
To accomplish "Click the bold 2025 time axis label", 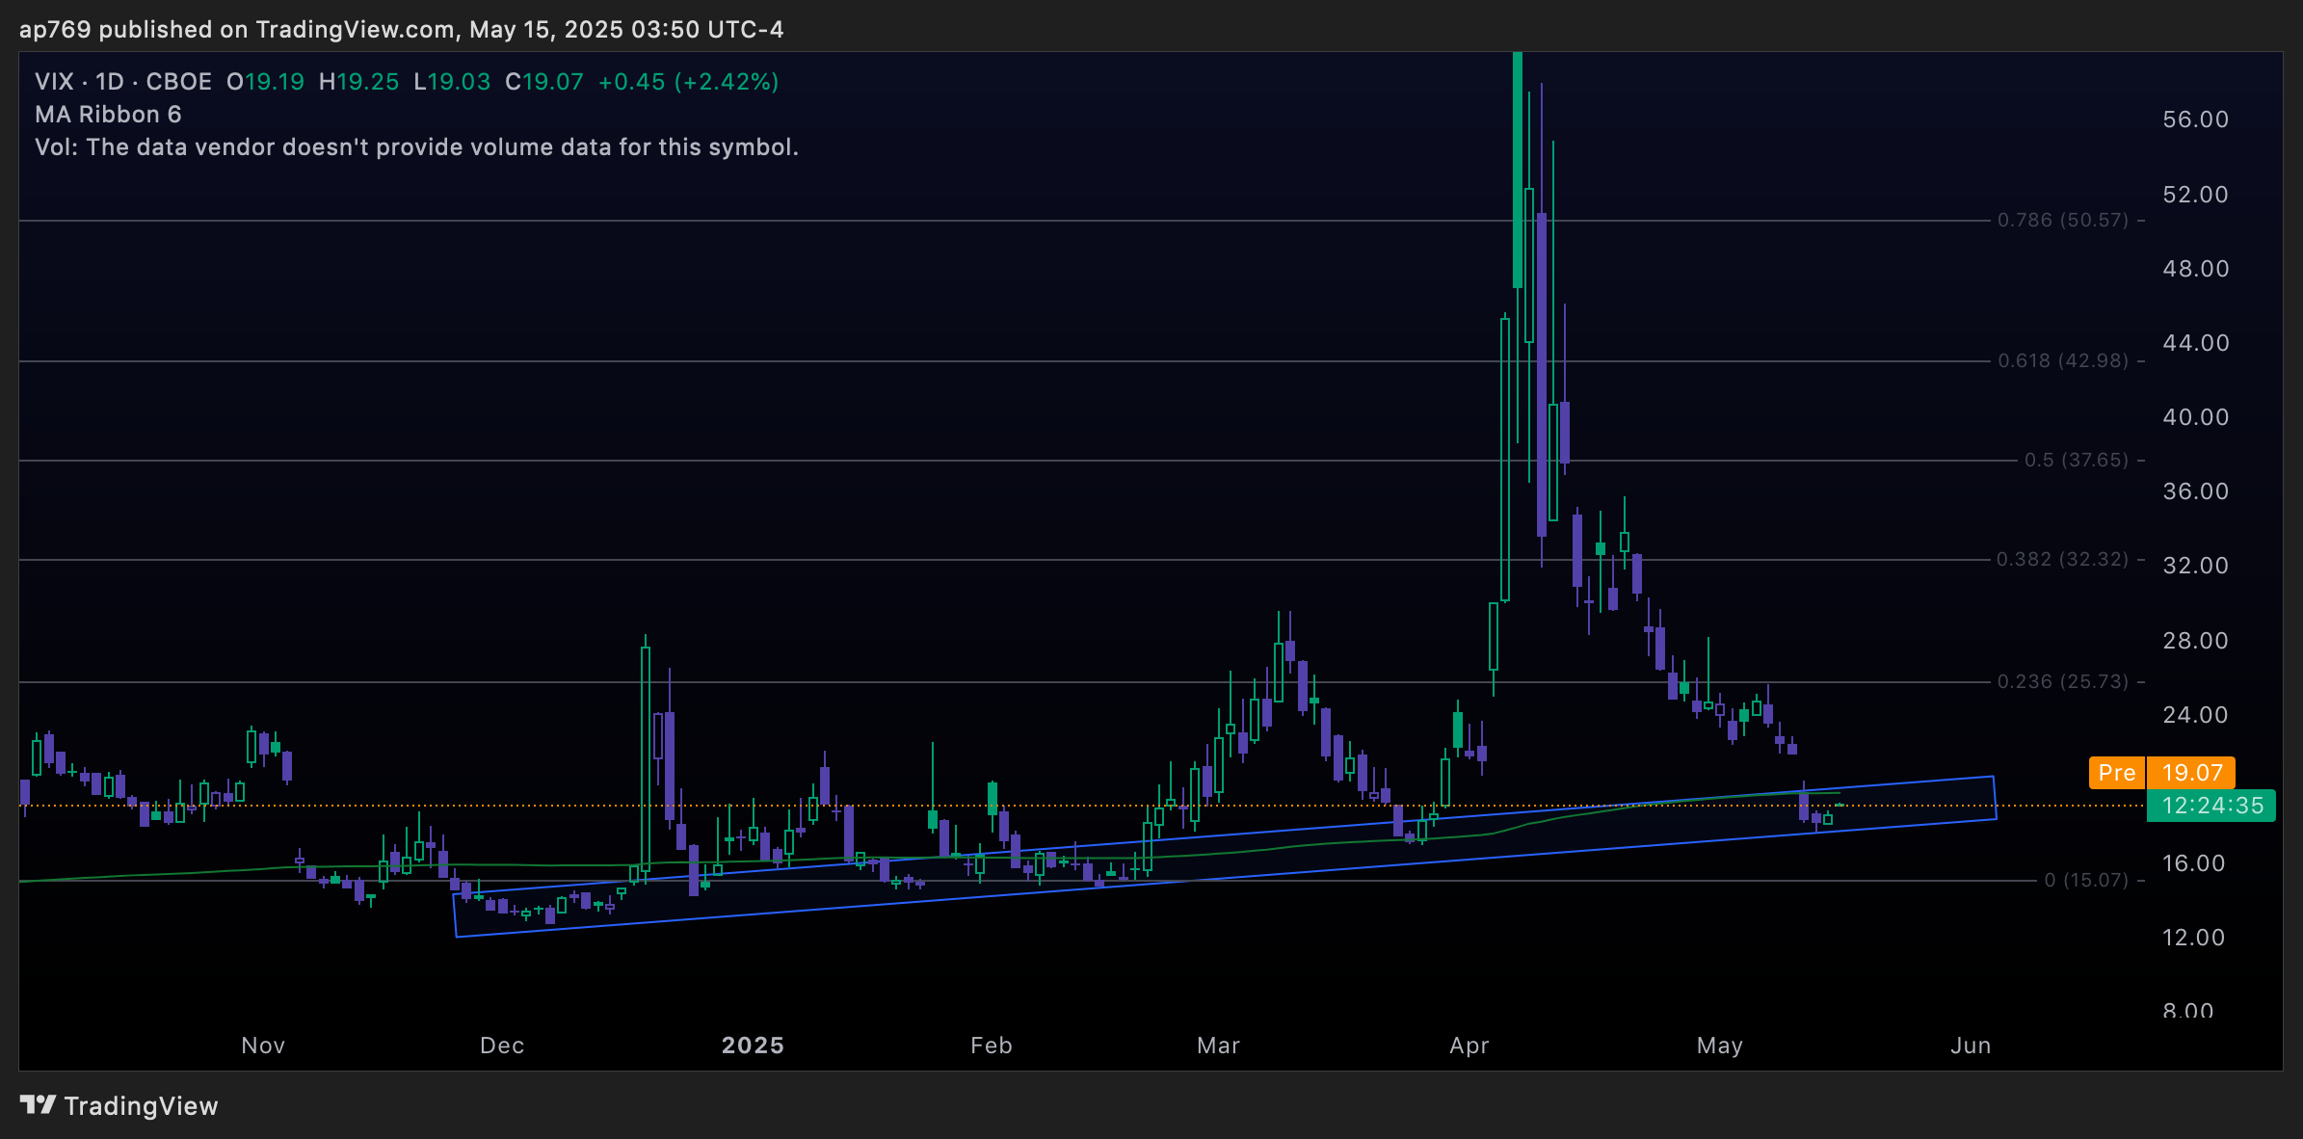I will pyautogui.click(x=753, y=1046).
